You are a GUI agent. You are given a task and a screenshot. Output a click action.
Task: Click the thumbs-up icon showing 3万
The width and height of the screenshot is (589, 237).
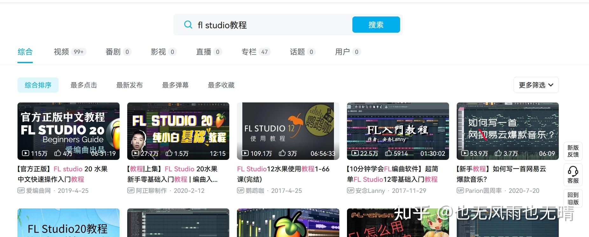(282, 153)
